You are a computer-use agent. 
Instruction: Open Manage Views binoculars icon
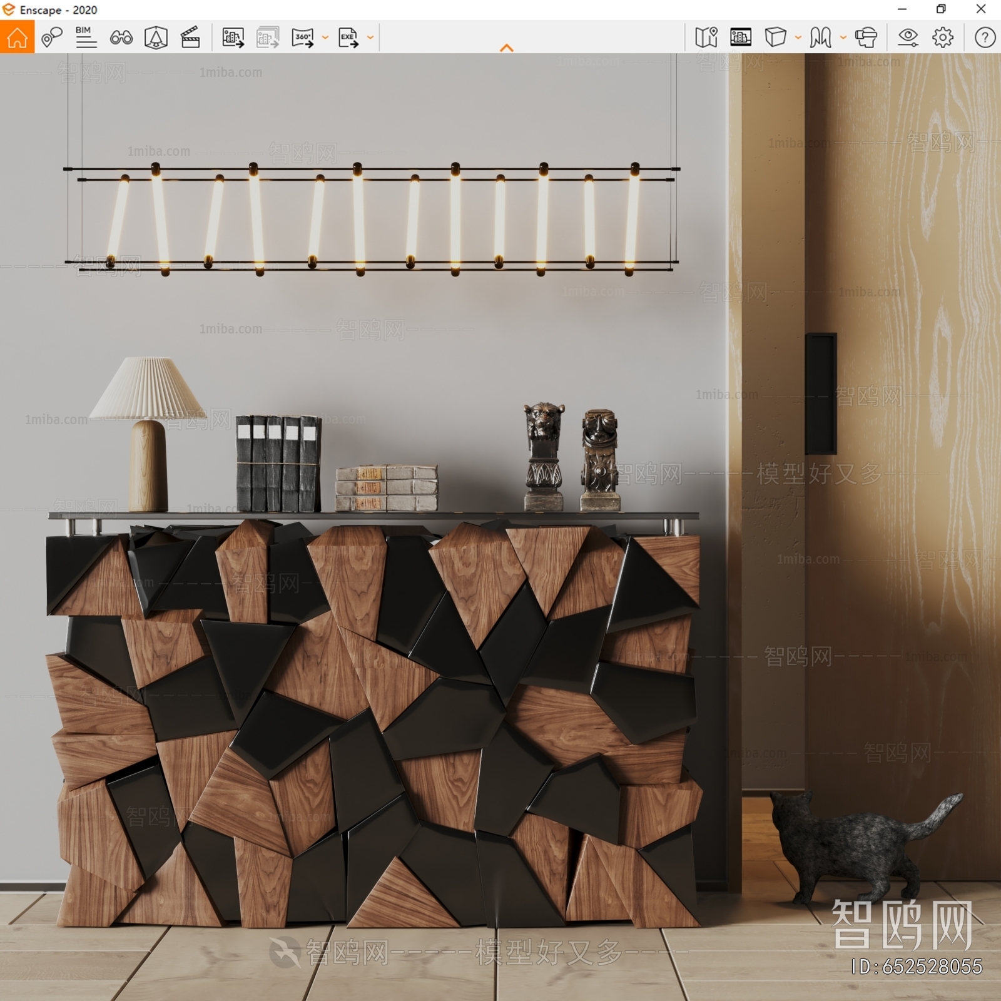121,38
